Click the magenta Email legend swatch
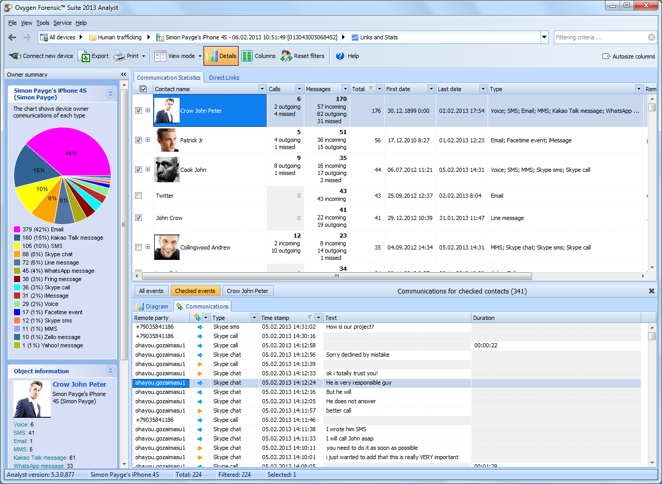Image resolution: width=662 pixels, height=484 pixels. click(x=17, y=229)
